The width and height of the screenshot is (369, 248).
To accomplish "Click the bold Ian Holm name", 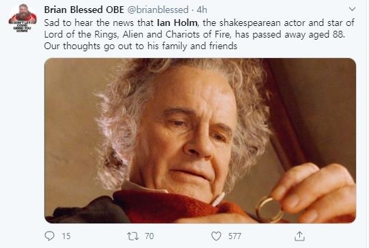I will pos(177,23).
